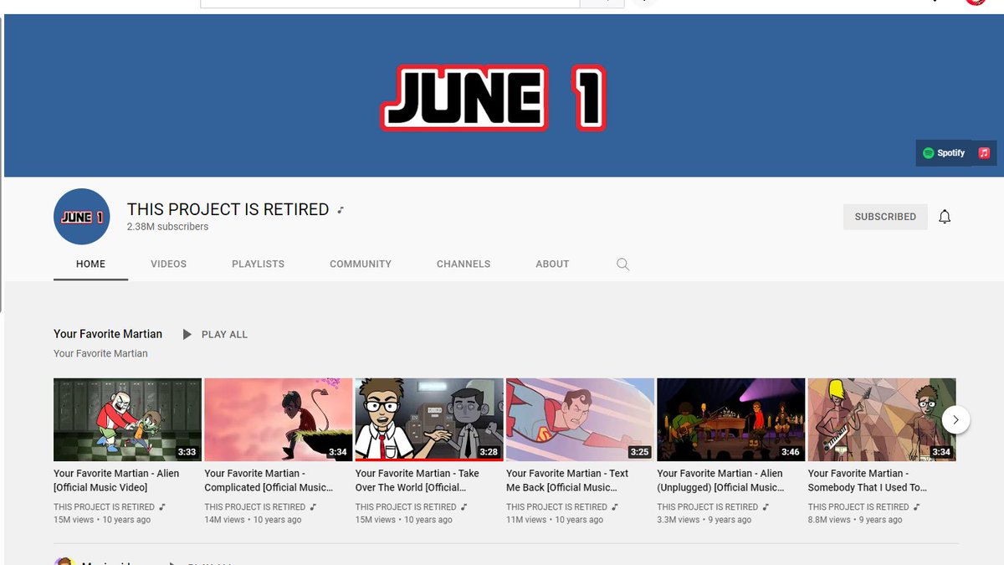Open channel name under the Alien video
The width and height of the screenshot is (1004, 565).
tap(104, 507)
